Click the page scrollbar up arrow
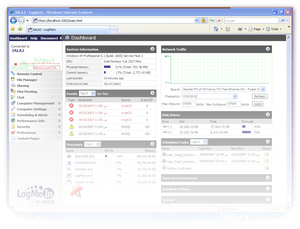 click(x=288, y=37)
